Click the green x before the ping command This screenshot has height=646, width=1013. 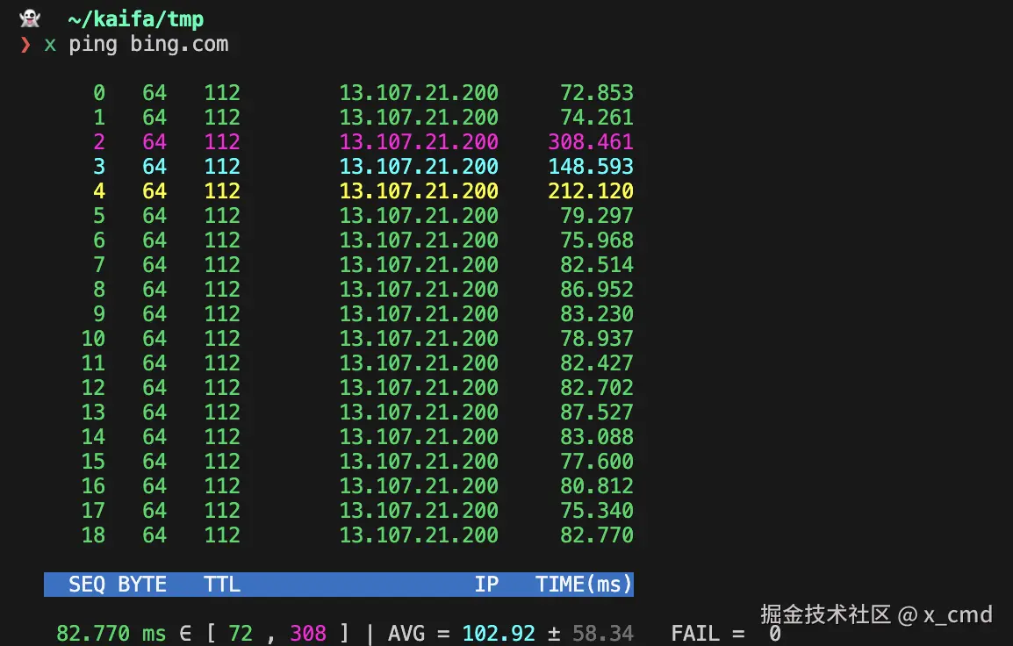[x=50, y=45]
